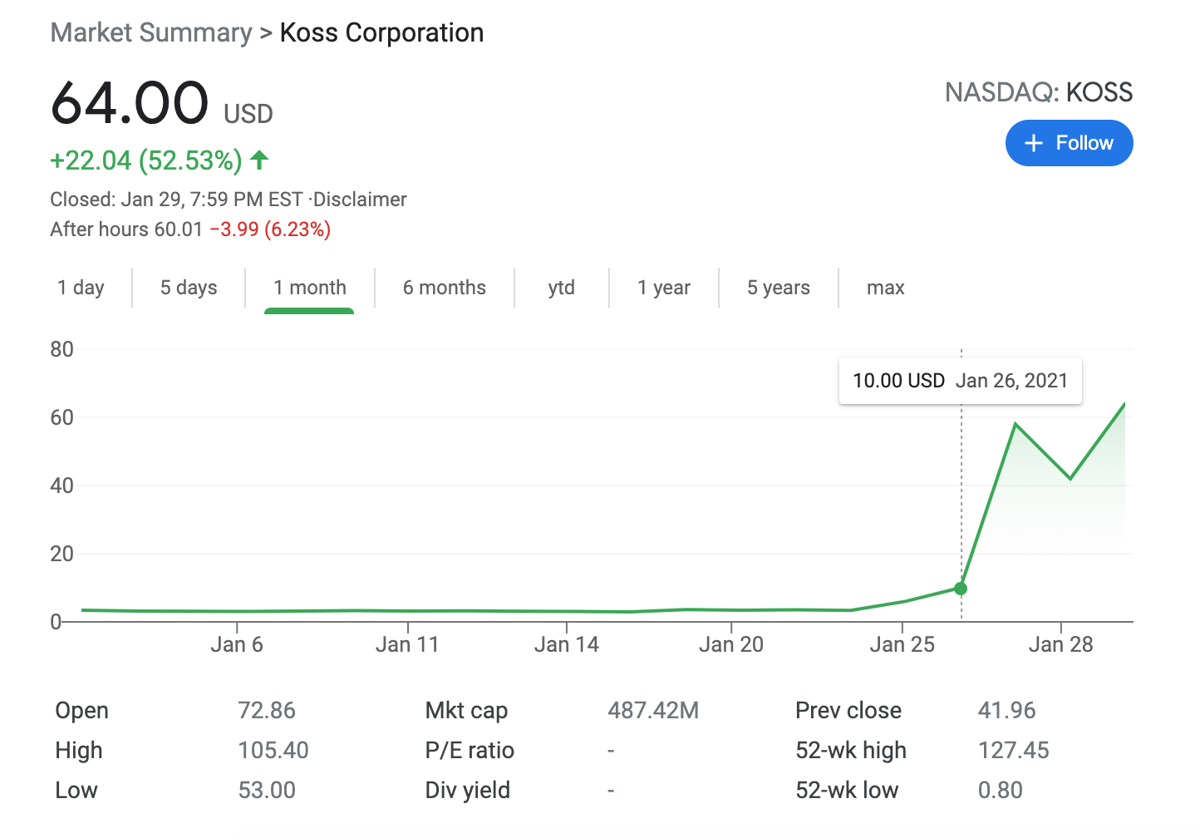
Task: Click the Mkt cap label
Action: point(466,711)
